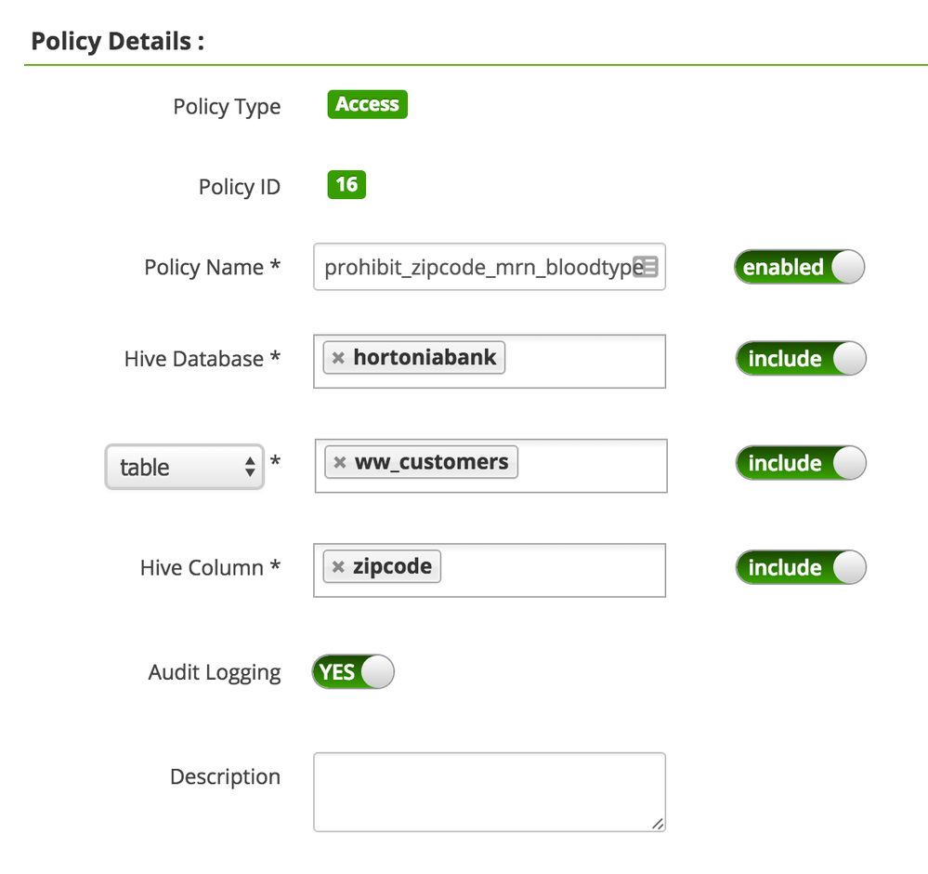The width and height of the screenshot is (928, 874).
Task: Select the hortoniabank tag label
Action: click(x=425, y=358)
